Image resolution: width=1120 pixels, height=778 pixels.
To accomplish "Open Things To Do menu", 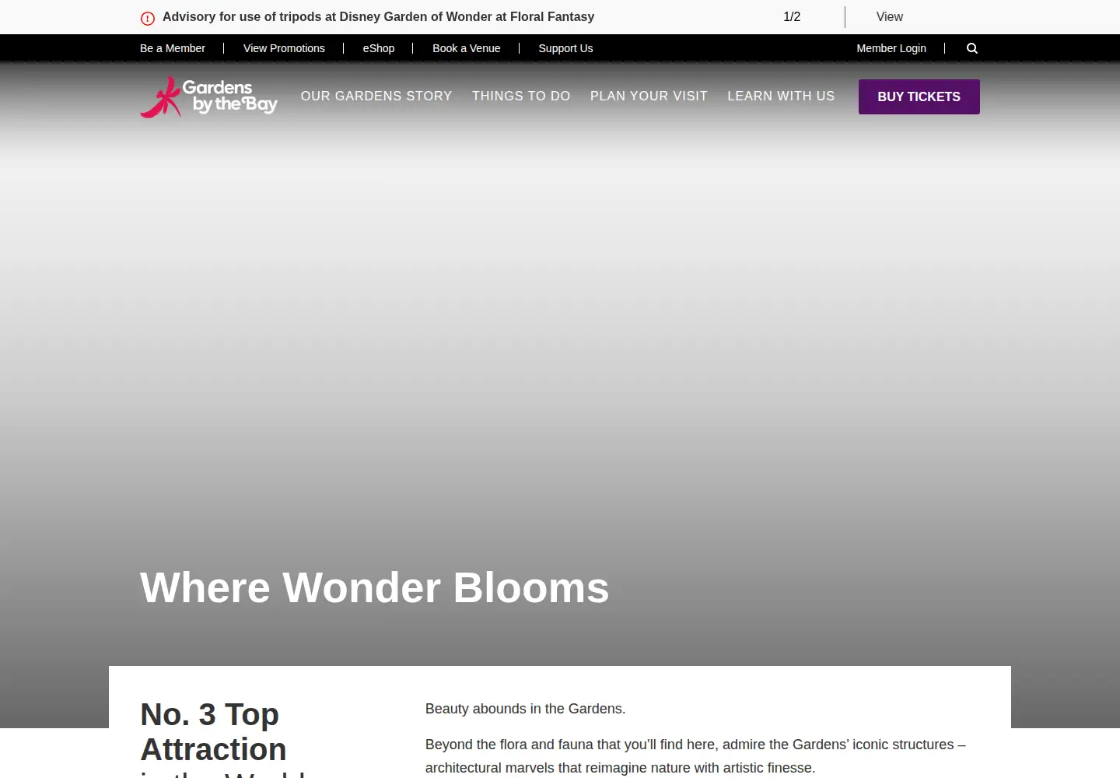I will [x=521, y=96].
